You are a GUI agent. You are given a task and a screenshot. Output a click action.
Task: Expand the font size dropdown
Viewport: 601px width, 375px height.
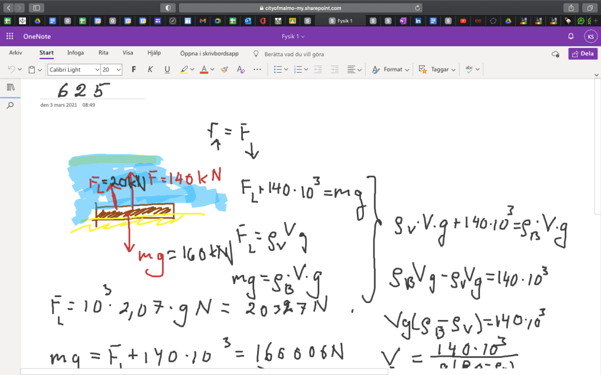point(119,69)
